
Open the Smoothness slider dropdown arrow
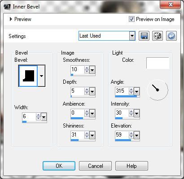[92, 70]
